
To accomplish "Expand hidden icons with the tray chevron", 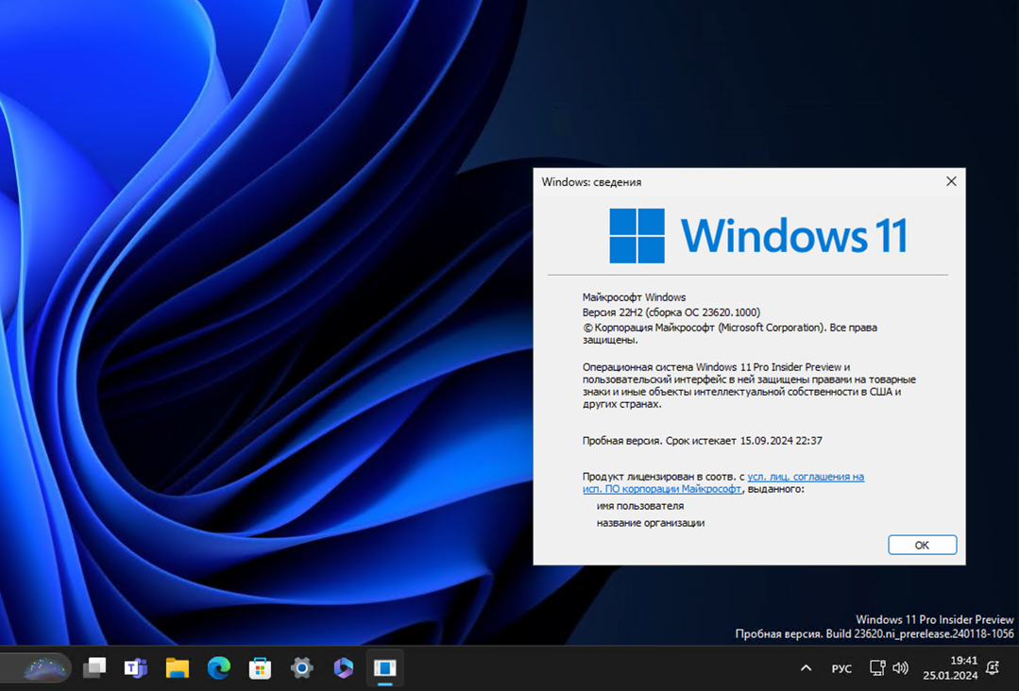I will [806, 667].
